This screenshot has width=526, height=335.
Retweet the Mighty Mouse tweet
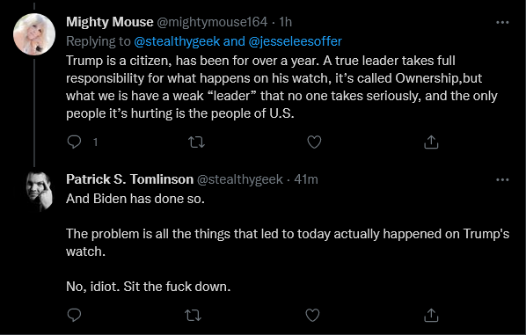point(196,142)
